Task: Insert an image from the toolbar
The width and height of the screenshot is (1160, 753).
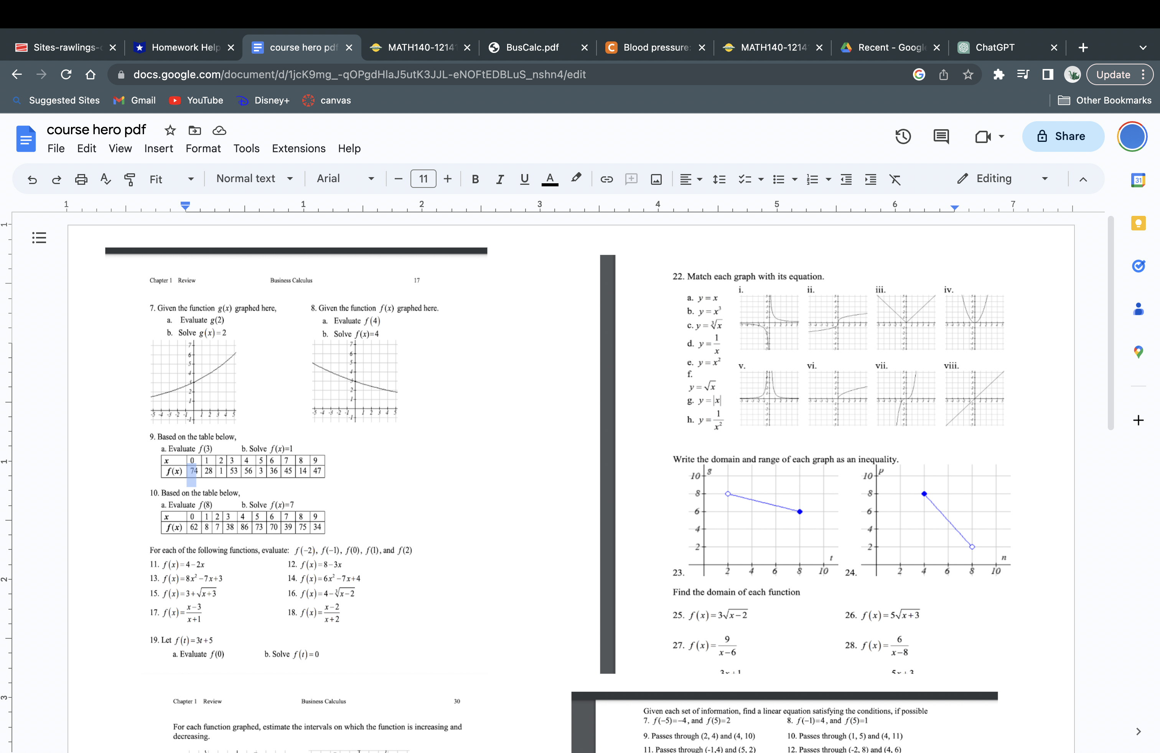Action: pos(656,179)
